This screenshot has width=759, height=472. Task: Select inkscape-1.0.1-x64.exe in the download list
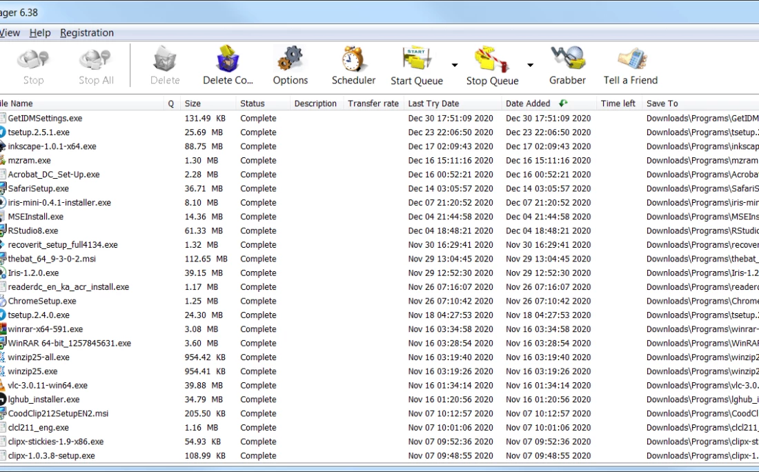coord(52,146)
